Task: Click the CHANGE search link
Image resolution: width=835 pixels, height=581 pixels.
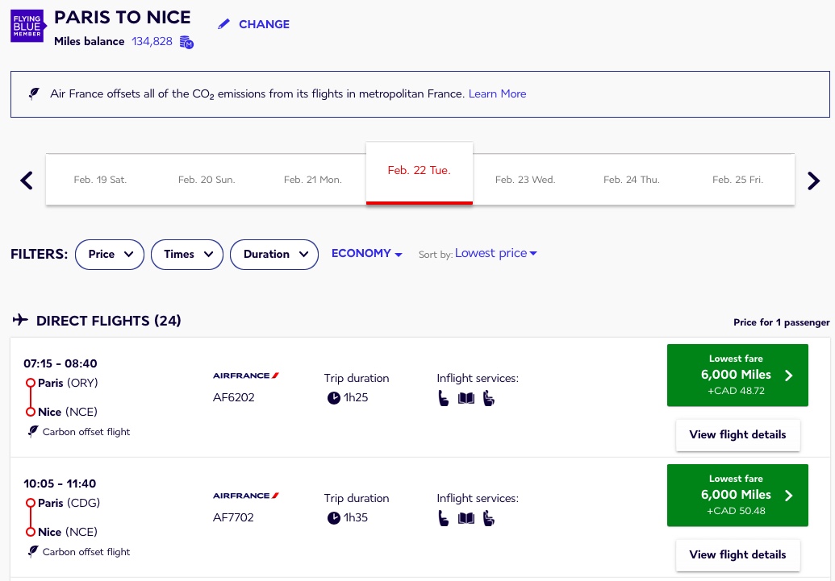Action: [264, 24]
